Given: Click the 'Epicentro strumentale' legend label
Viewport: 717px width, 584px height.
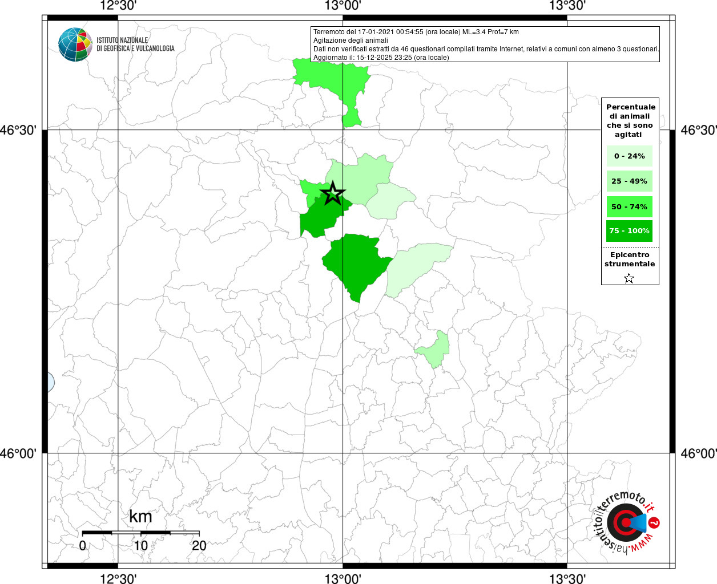Looking at the screenshot, I should tap(630, 259).
